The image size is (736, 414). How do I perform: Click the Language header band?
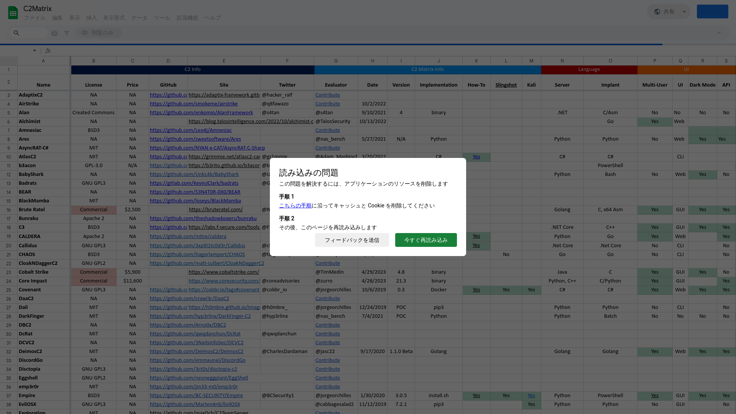[589, 69]
